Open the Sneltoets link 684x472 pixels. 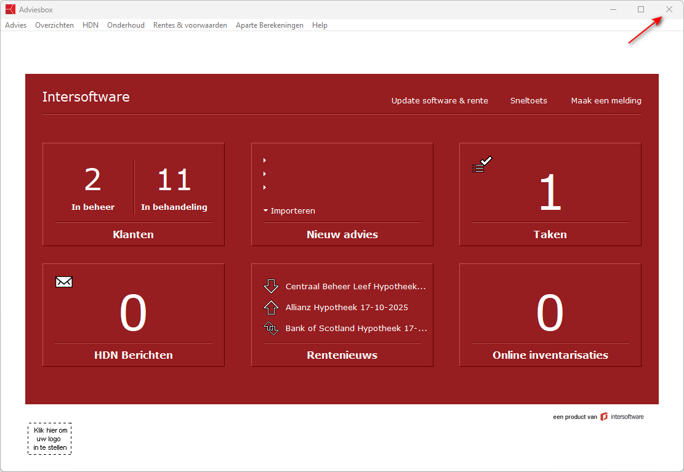[x=528, y=101]
